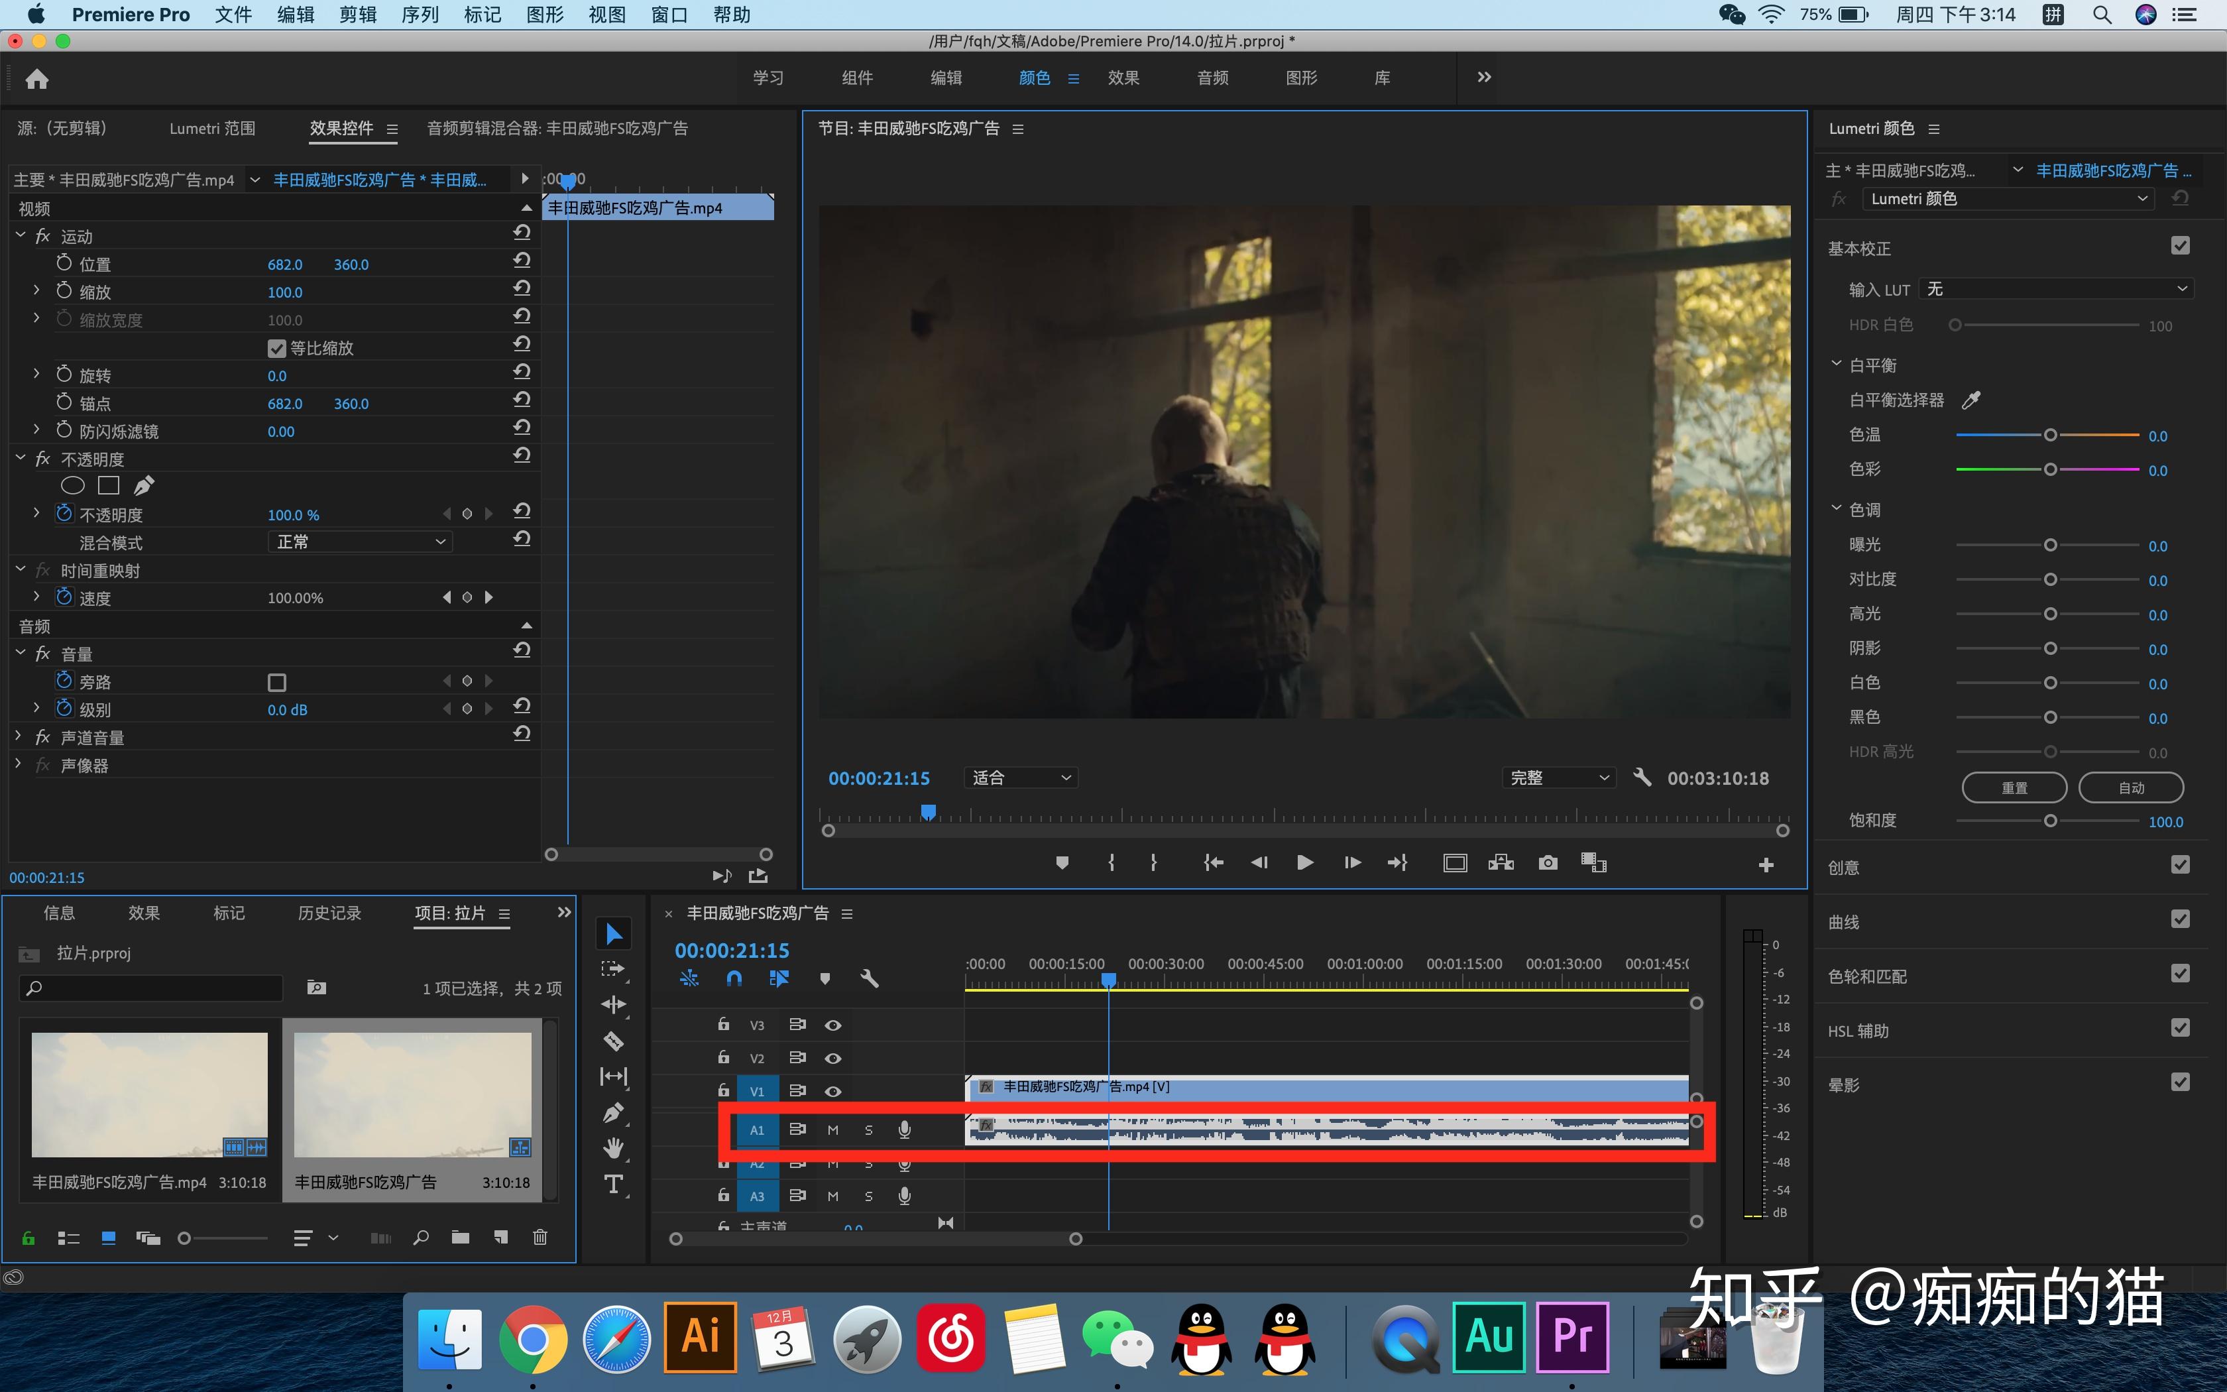Step forward one frame

1352,862
